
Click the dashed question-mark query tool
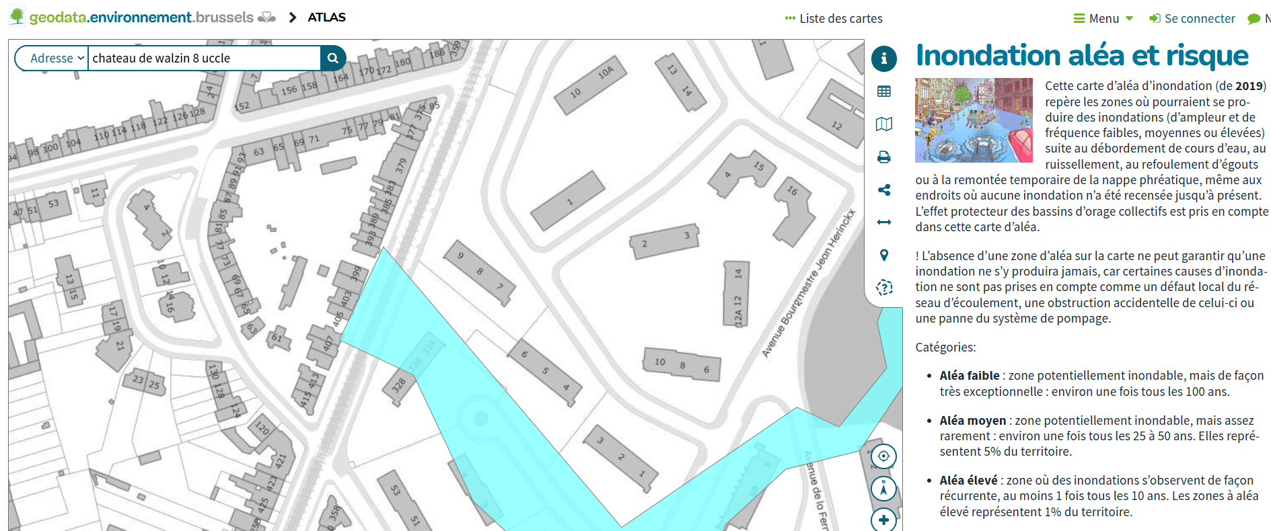pyautogui.click(x=883, y=288)
